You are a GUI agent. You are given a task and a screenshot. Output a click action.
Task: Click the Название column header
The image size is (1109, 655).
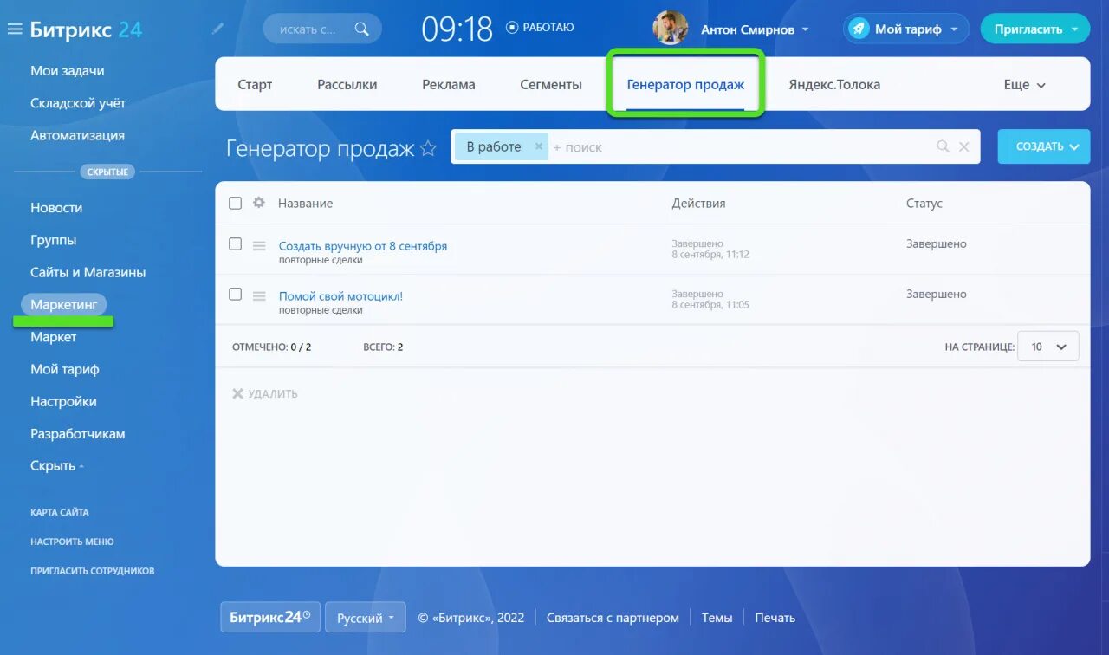(305, 204)
